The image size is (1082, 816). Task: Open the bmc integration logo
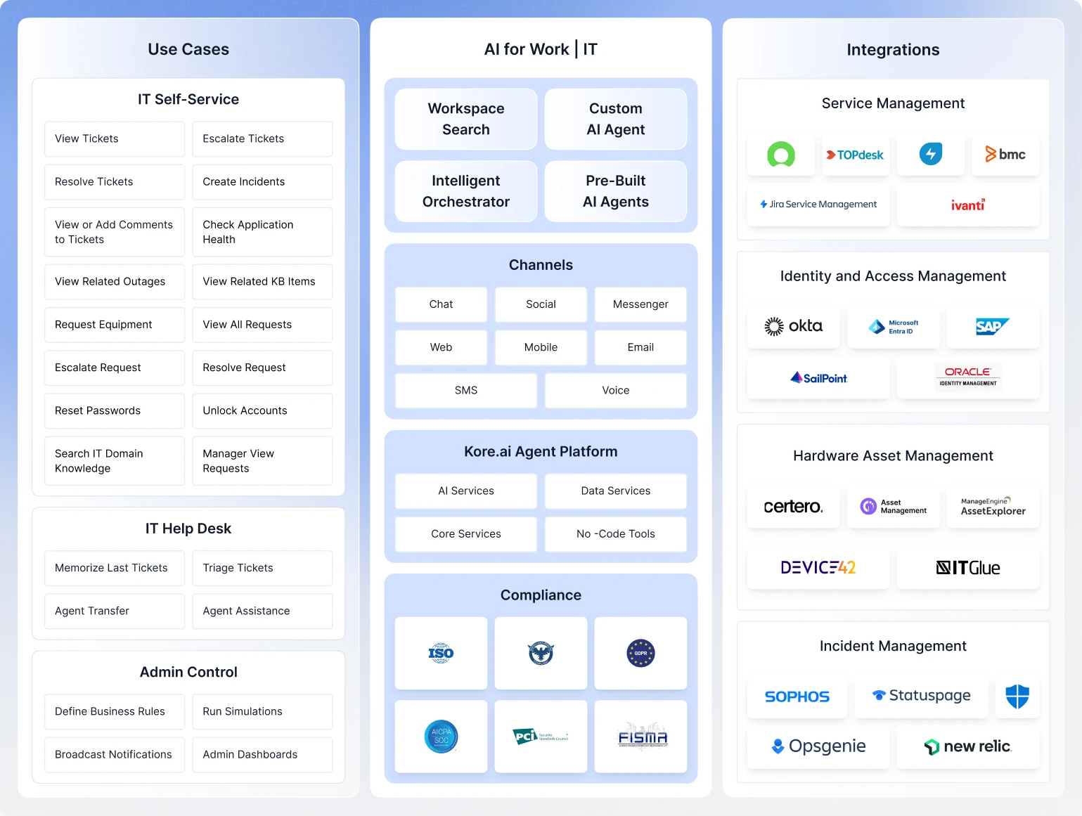click(x=1005, y=154)
